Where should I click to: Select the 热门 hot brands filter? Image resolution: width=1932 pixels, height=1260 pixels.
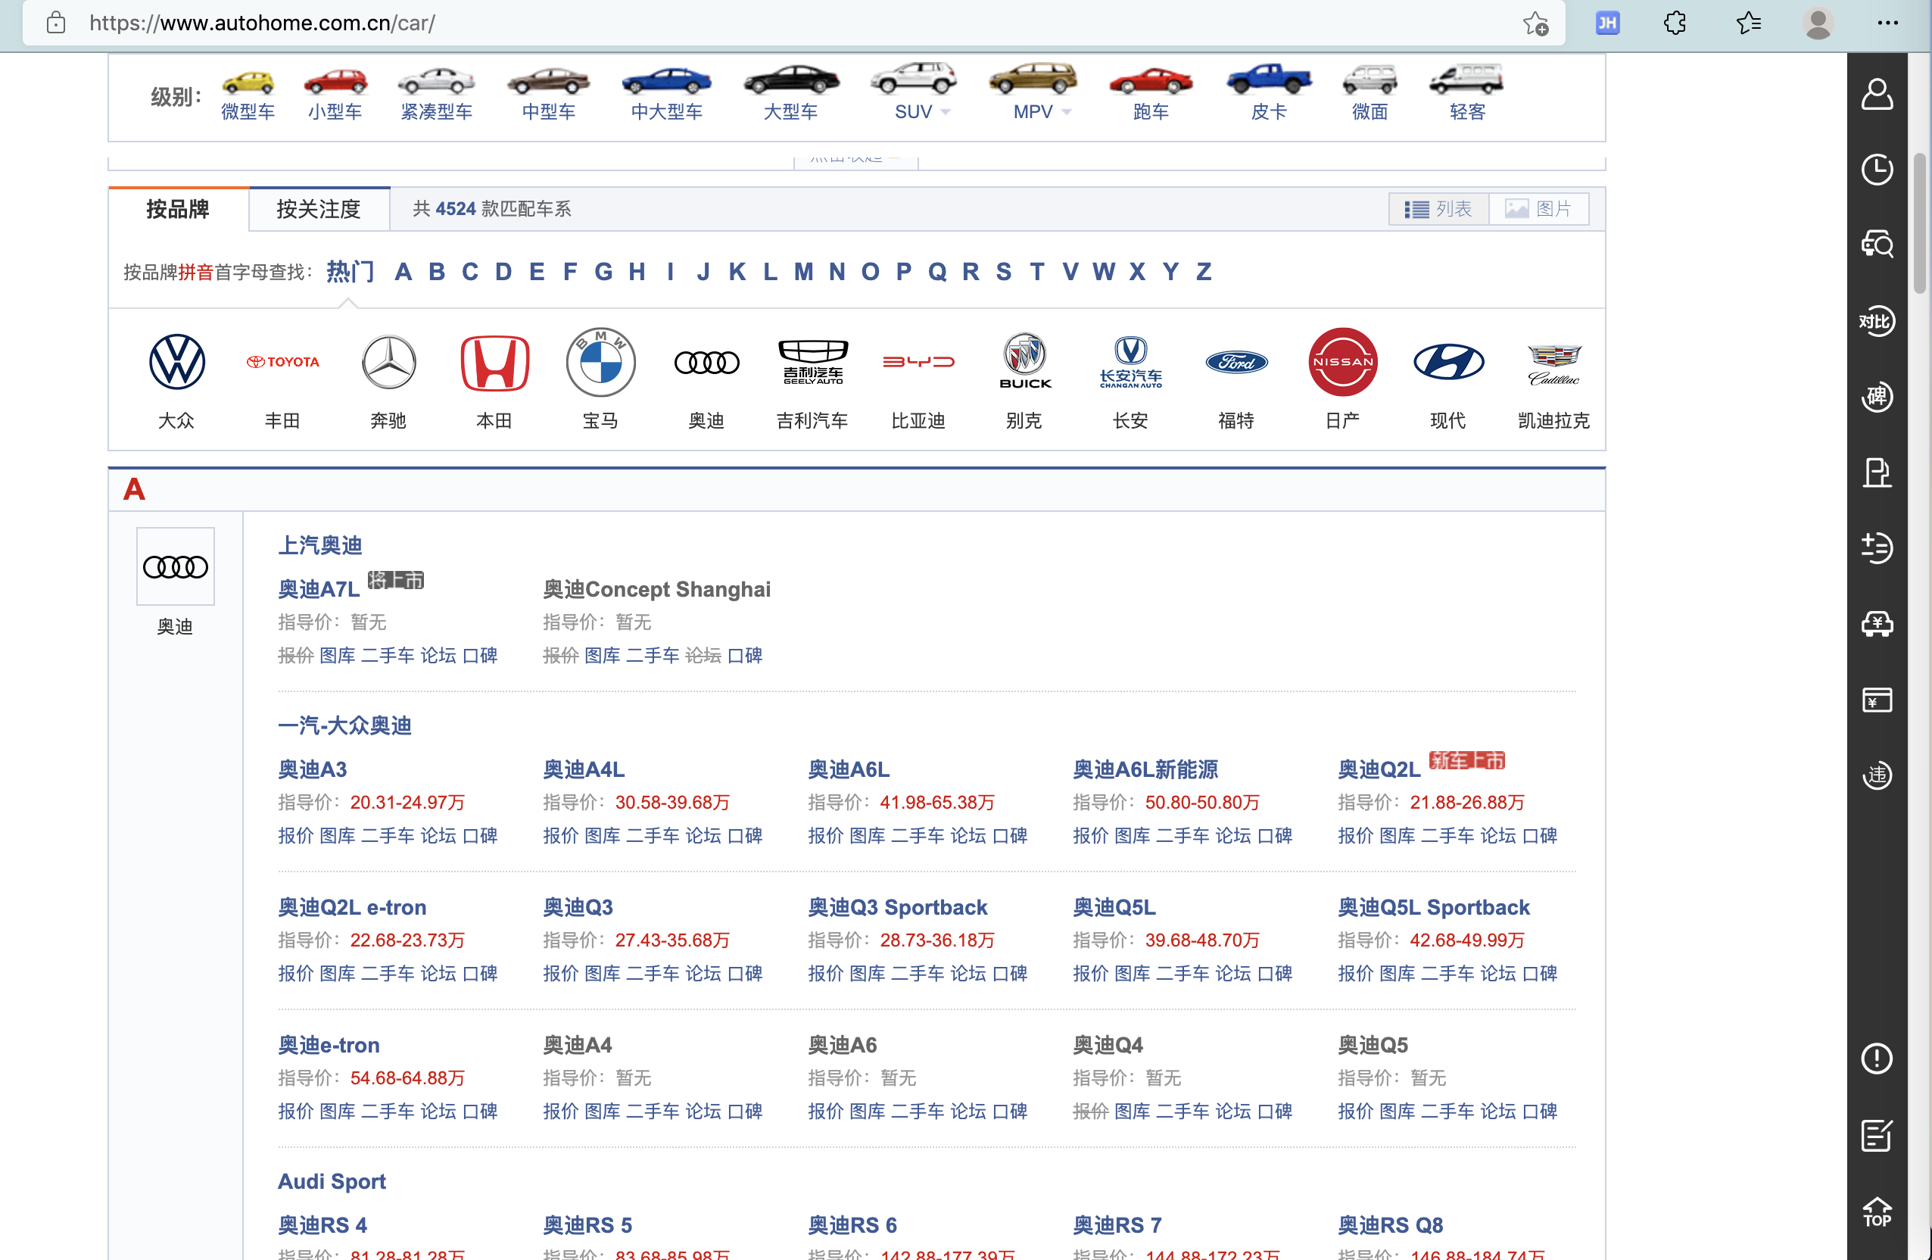(x=350, y=271)
